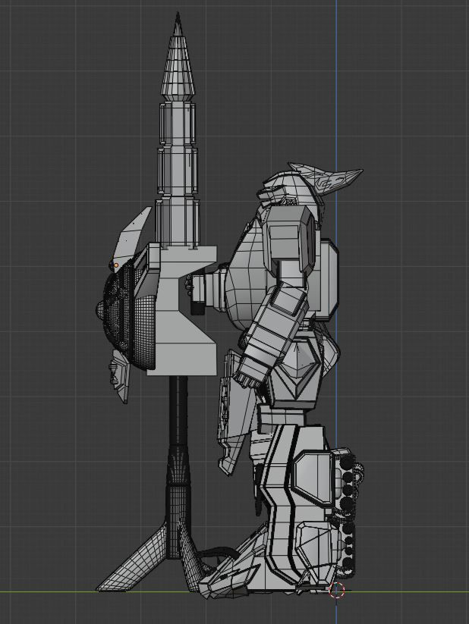This screenshot has height=624, width=469.
Task: Select the cone-shaped drill tip of the lance
Action: [x=178, y=58]
